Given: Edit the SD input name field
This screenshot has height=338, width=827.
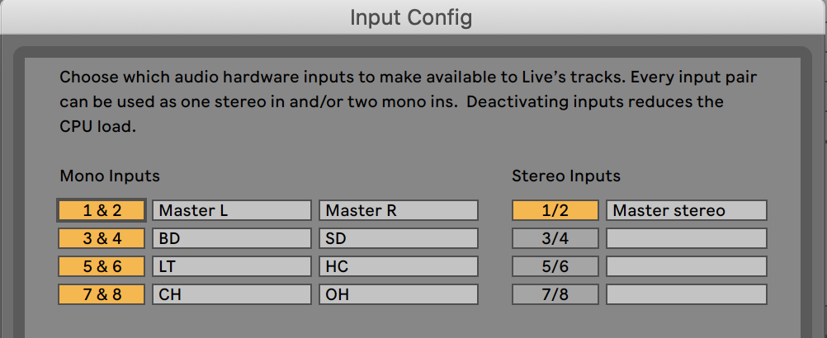Looking at the screenshot, I should click(399, 238).
